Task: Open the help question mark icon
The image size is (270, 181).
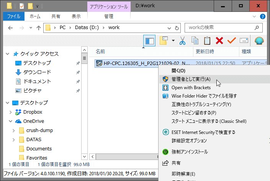Action: (x=263, y=16)
